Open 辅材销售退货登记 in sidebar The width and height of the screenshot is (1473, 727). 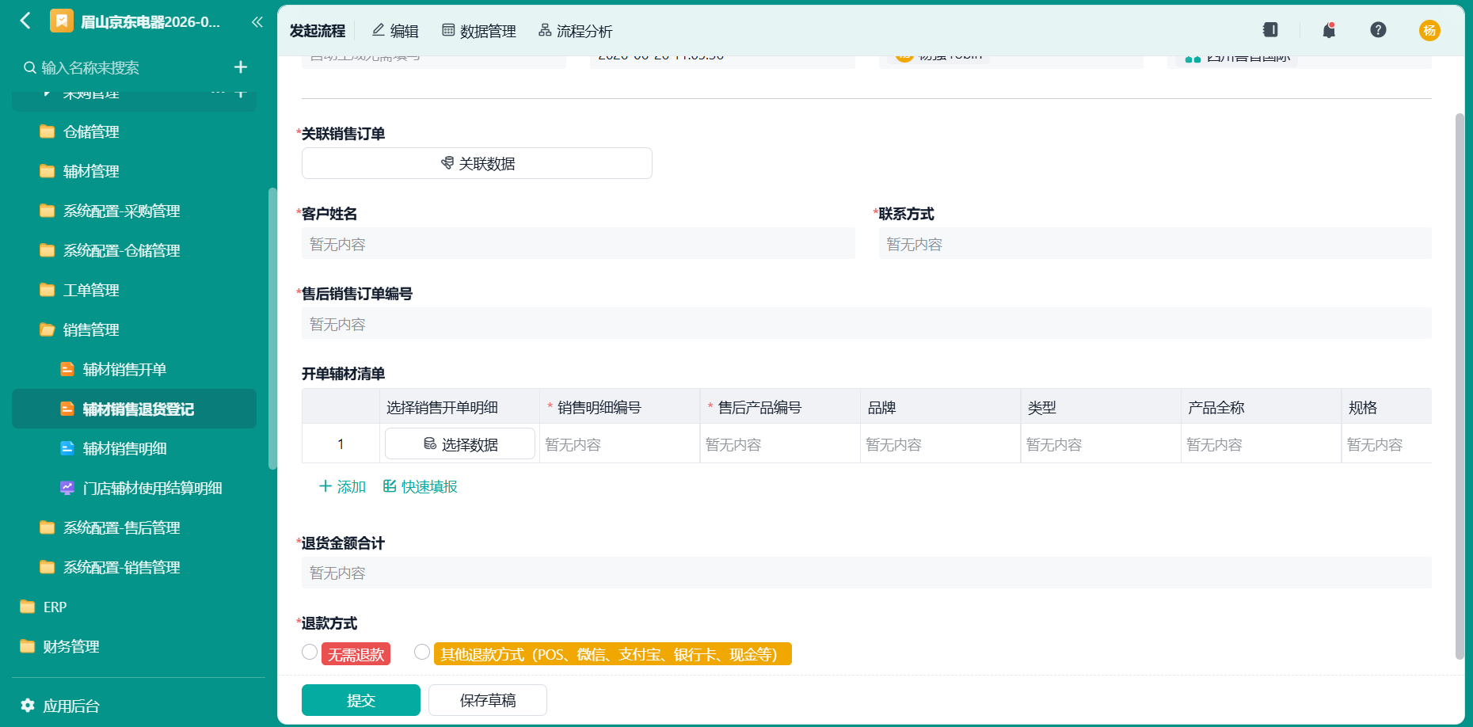pyautogui.click(x=134, y=409)
